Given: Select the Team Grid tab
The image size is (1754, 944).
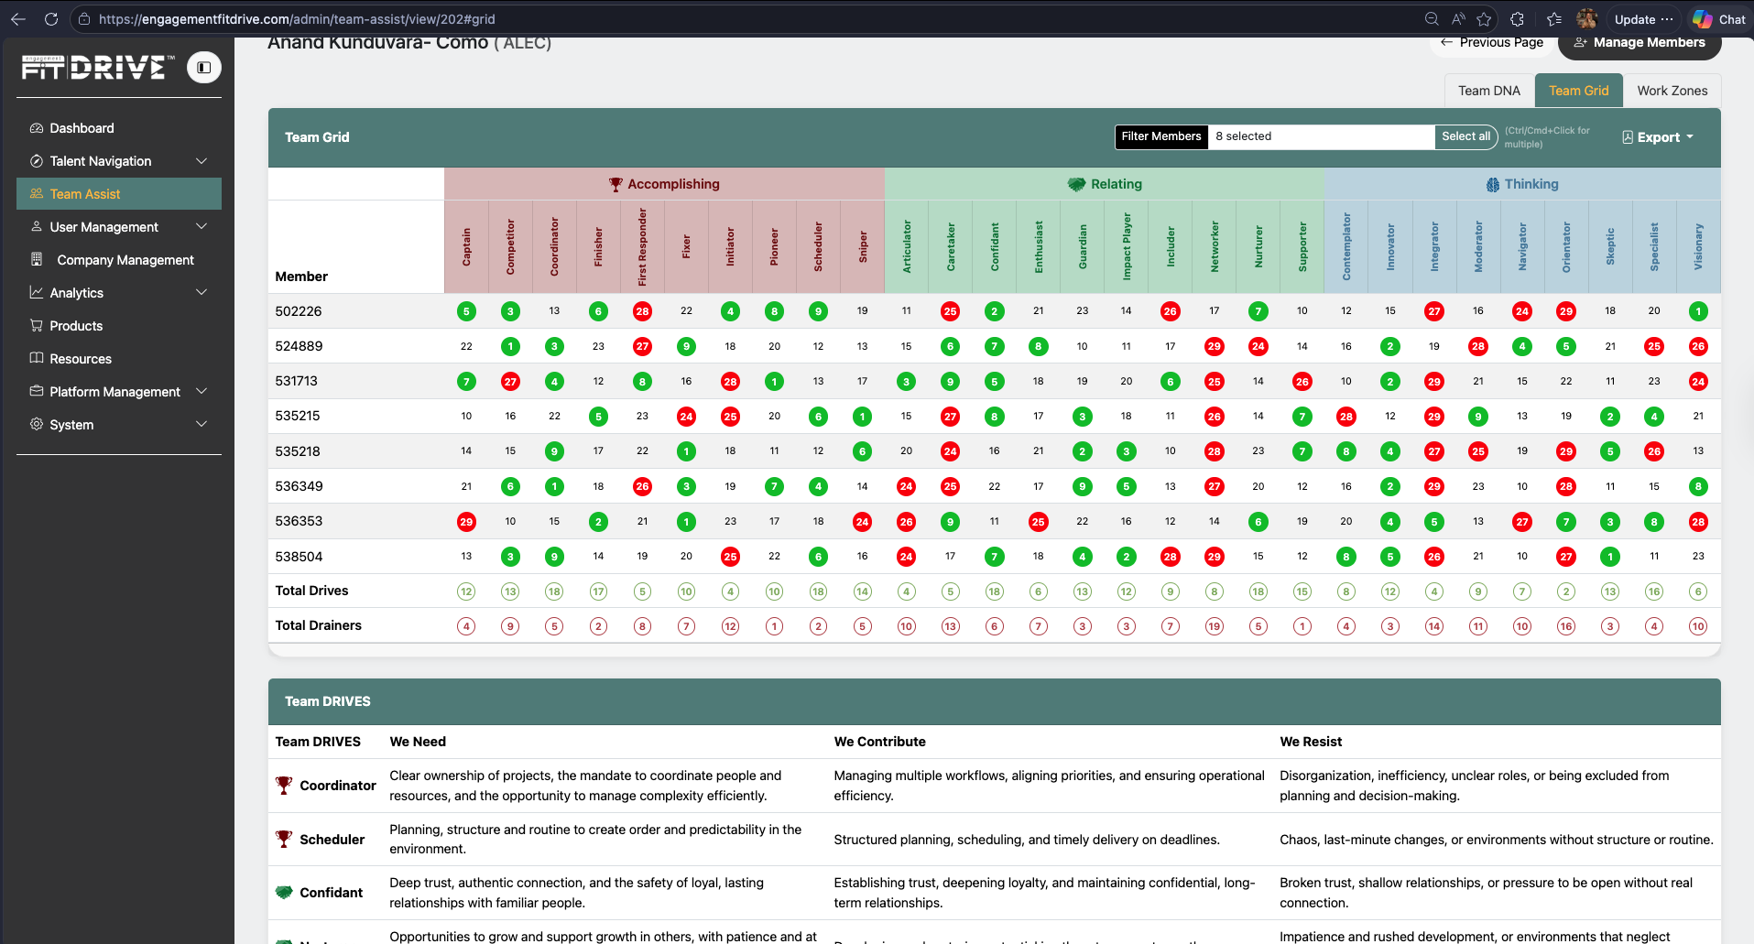Looking at the screenshot, I should (1578, 91).
